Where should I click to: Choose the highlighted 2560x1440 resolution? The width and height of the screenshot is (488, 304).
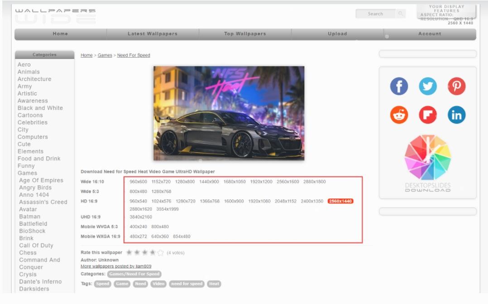(x=340, y=201)
